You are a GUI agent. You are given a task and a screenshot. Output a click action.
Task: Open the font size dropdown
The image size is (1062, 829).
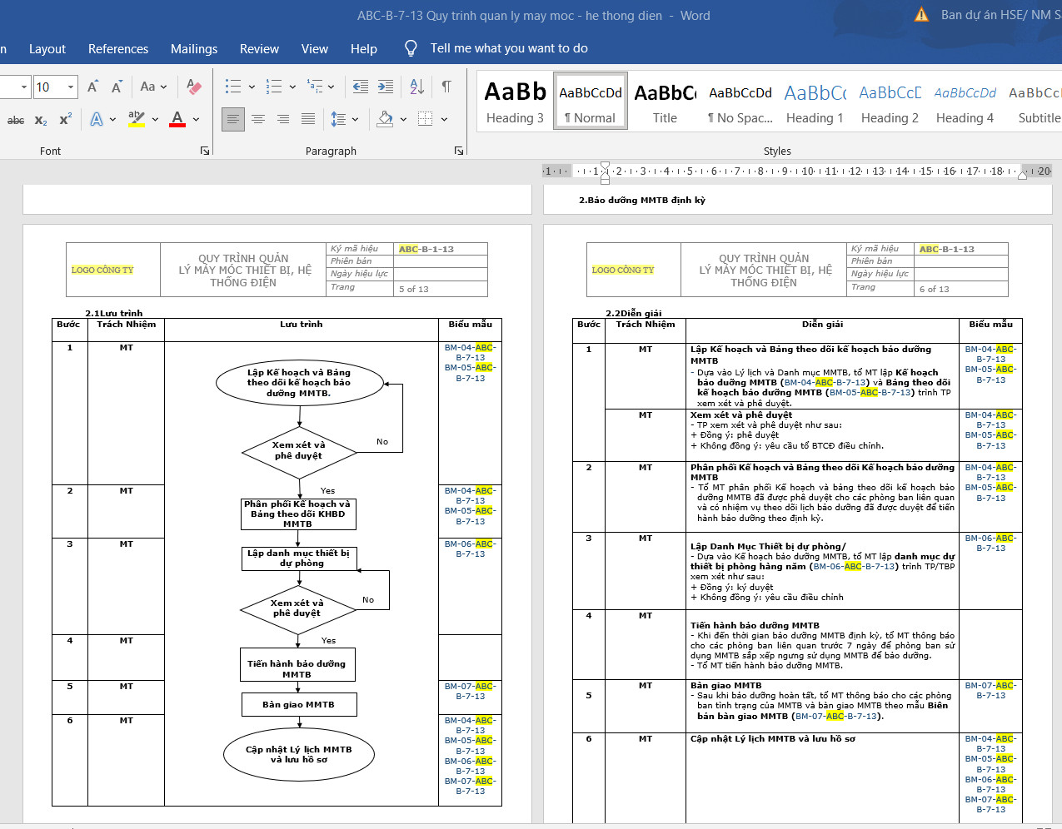[x=71, y=87]
